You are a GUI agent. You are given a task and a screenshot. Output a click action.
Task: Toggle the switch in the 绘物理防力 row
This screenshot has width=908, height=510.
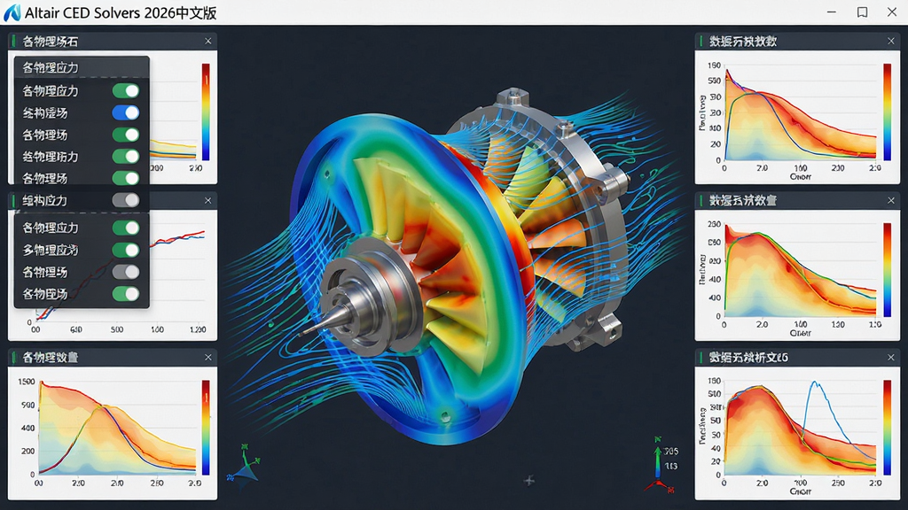[126, 156]
